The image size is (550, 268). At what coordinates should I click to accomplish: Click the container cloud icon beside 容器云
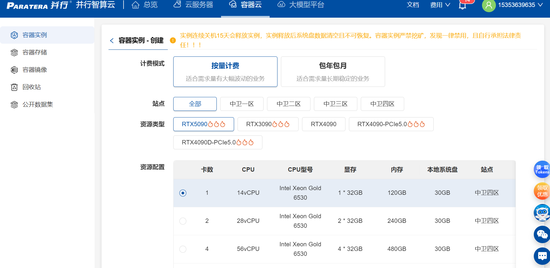pos(233,4)
